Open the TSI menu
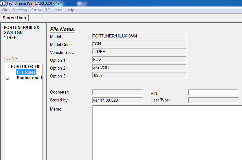Viewport: 242px width, 160px height. coord(48,10)
